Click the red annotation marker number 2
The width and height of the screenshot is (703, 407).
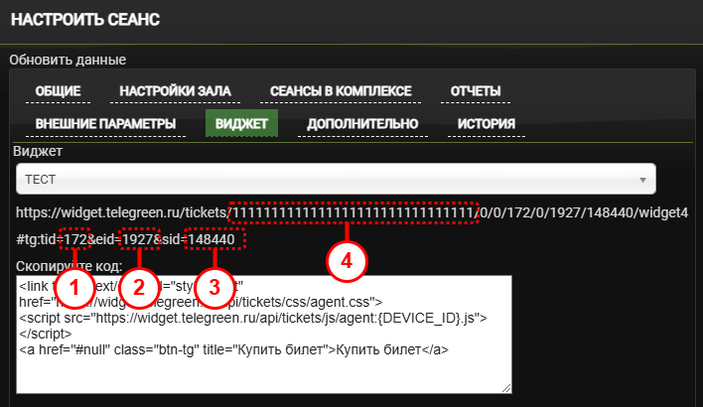(139, 287)
